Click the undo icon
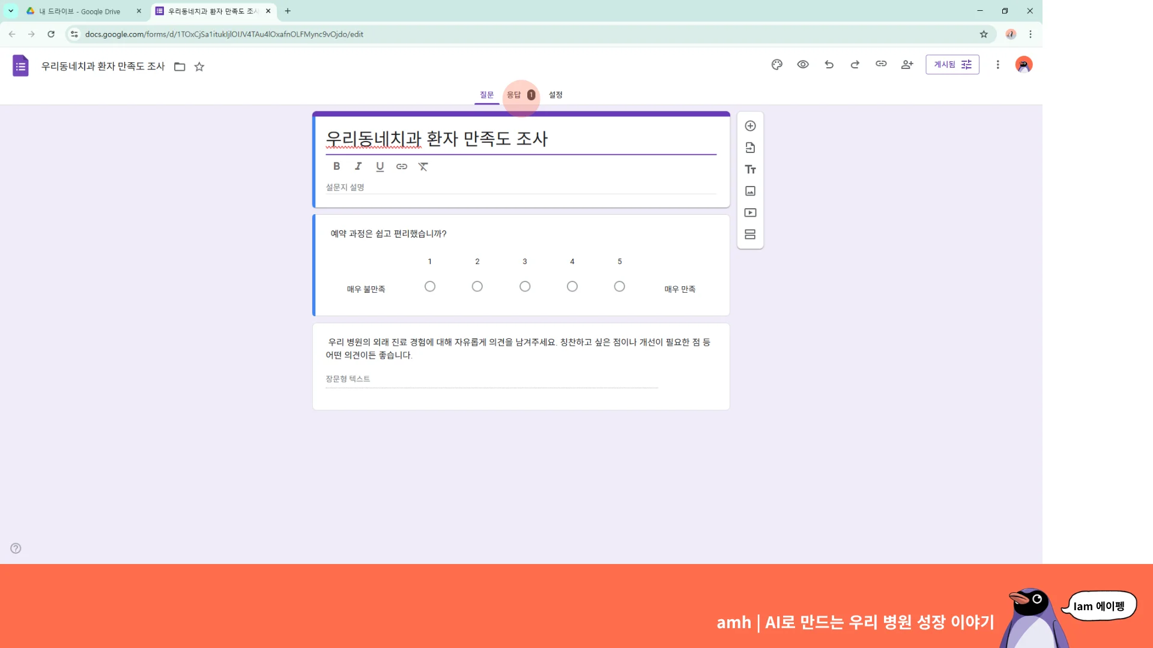The height and width of the screenshot is (648, 1153). coord(829,64)
